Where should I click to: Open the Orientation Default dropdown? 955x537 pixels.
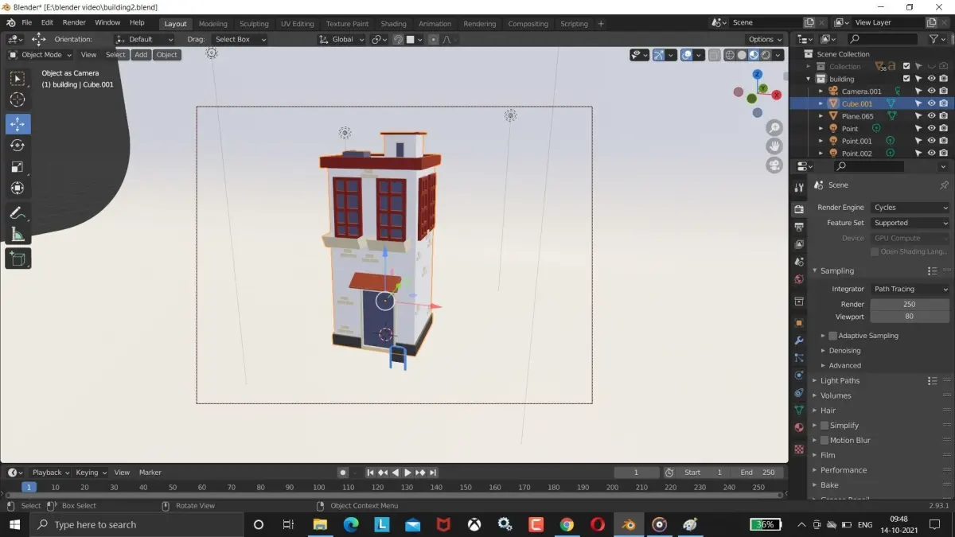point(144,39)
